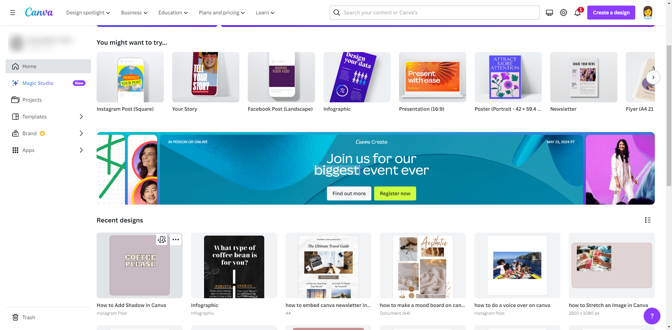Click the desktop app monitor icon

click(549, 13)
